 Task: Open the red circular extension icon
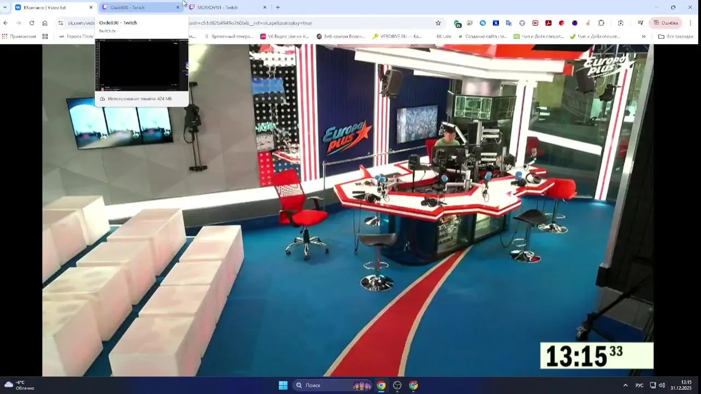561,23
